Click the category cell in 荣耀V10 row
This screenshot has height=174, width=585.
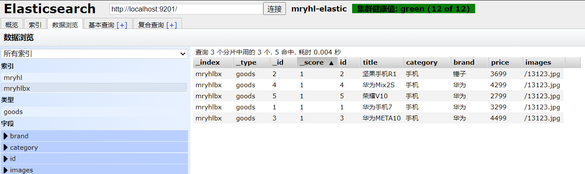[412, 96]
